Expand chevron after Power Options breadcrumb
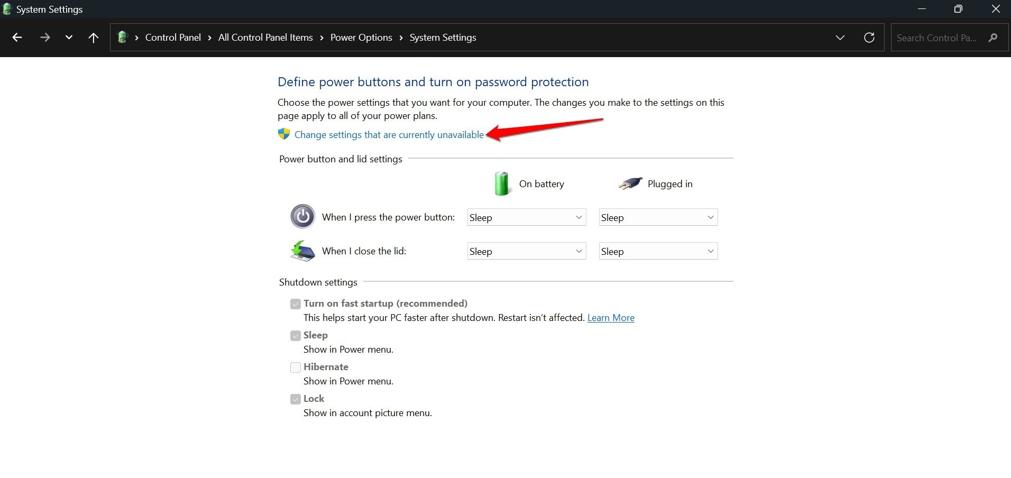Viewport: 1011px width, 478px height. (x=401, y=38)
